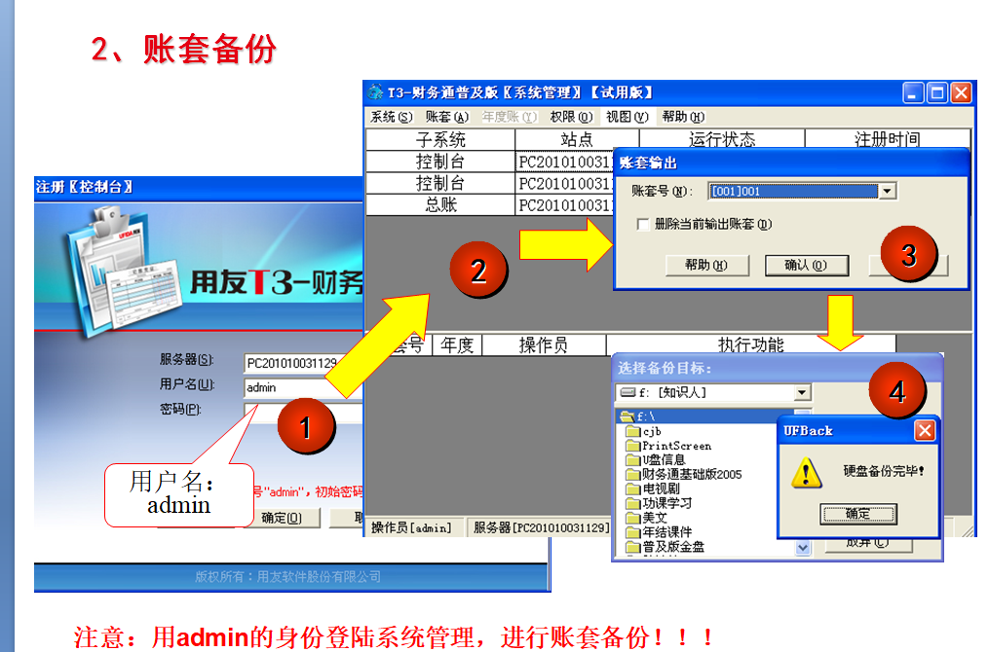
Task: Click 帮助(H) button in 账套输出 dialog
Action: [x=707, y=266]
